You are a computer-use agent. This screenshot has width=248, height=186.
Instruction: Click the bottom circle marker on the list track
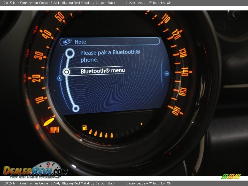(76, 109)
